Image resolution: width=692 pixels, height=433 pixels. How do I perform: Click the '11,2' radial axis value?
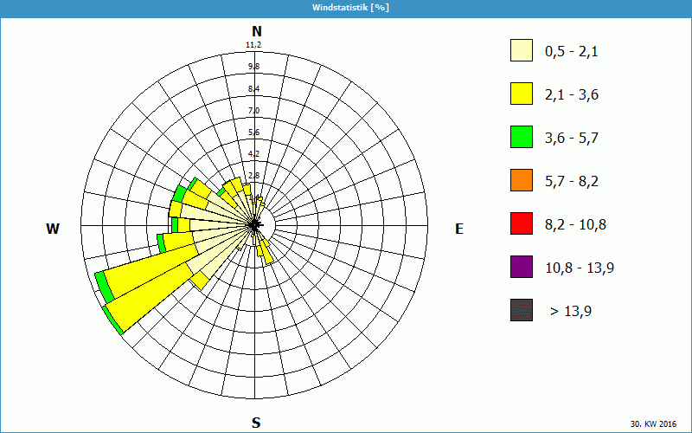(x=253, y=45)
